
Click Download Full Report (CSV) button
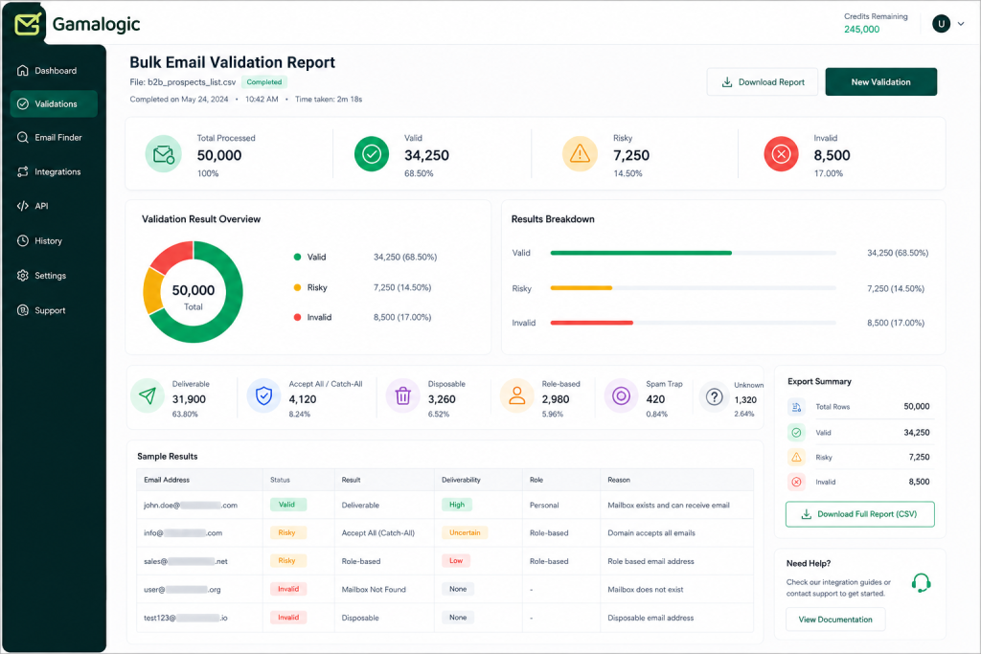859,514
